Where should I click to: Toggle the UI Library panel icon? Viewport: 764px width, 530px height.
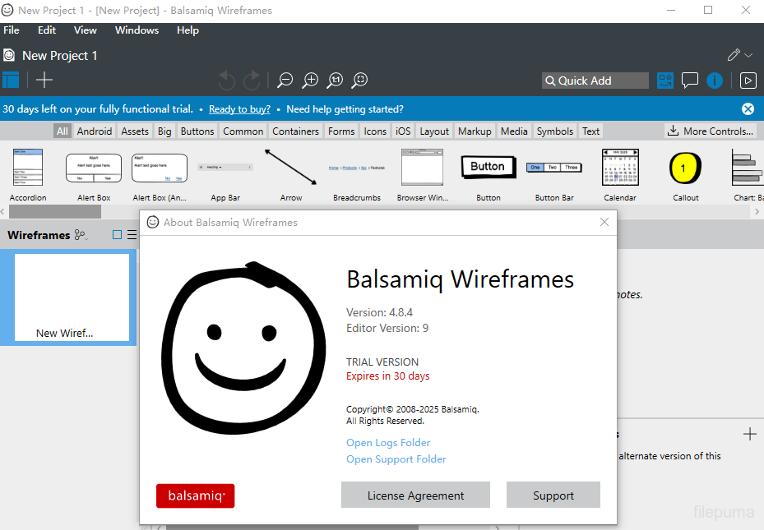pos(665,81)
